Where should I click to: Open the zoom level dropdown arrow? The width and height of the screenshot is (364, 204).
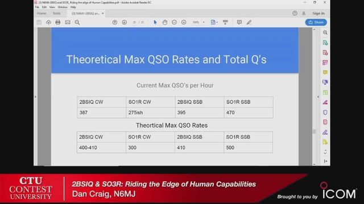[x=204, y=23]
